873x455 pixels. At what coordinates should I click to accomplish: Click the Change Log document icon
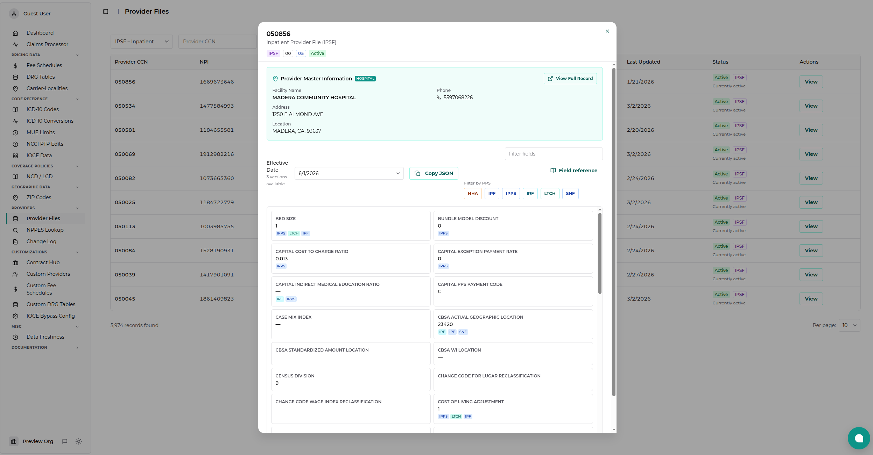pyautogui.click(x=15, y=242)
